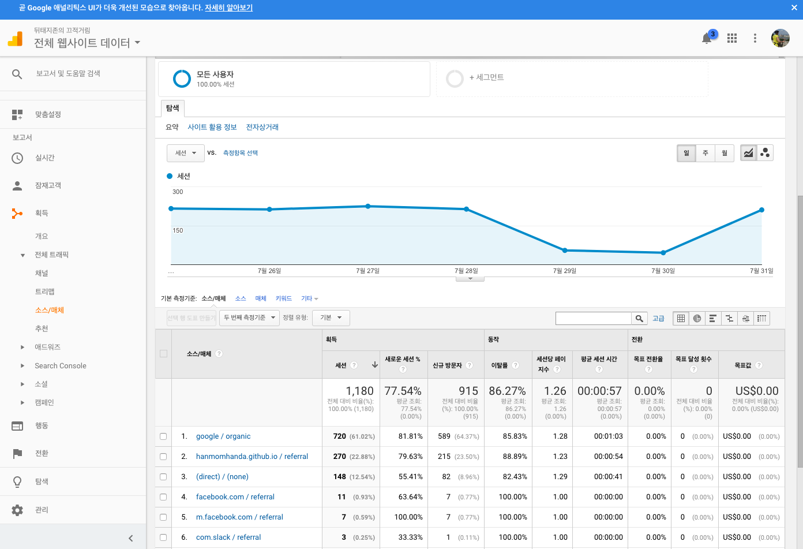Image resolution: width=803 pixels, height=549 pixels.
Task: Open 관리 admin gear icon
Action: 17,510
